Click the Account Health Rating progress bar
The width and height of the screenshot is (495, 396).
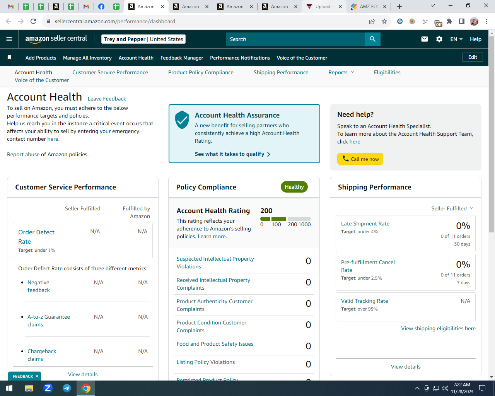coord(285,219)
